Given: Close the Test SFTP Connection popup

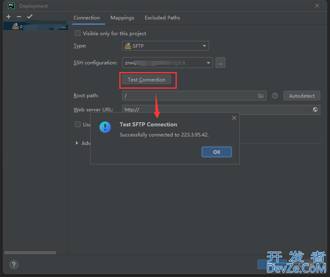Looking at the screenshot, I should point(234,118).
